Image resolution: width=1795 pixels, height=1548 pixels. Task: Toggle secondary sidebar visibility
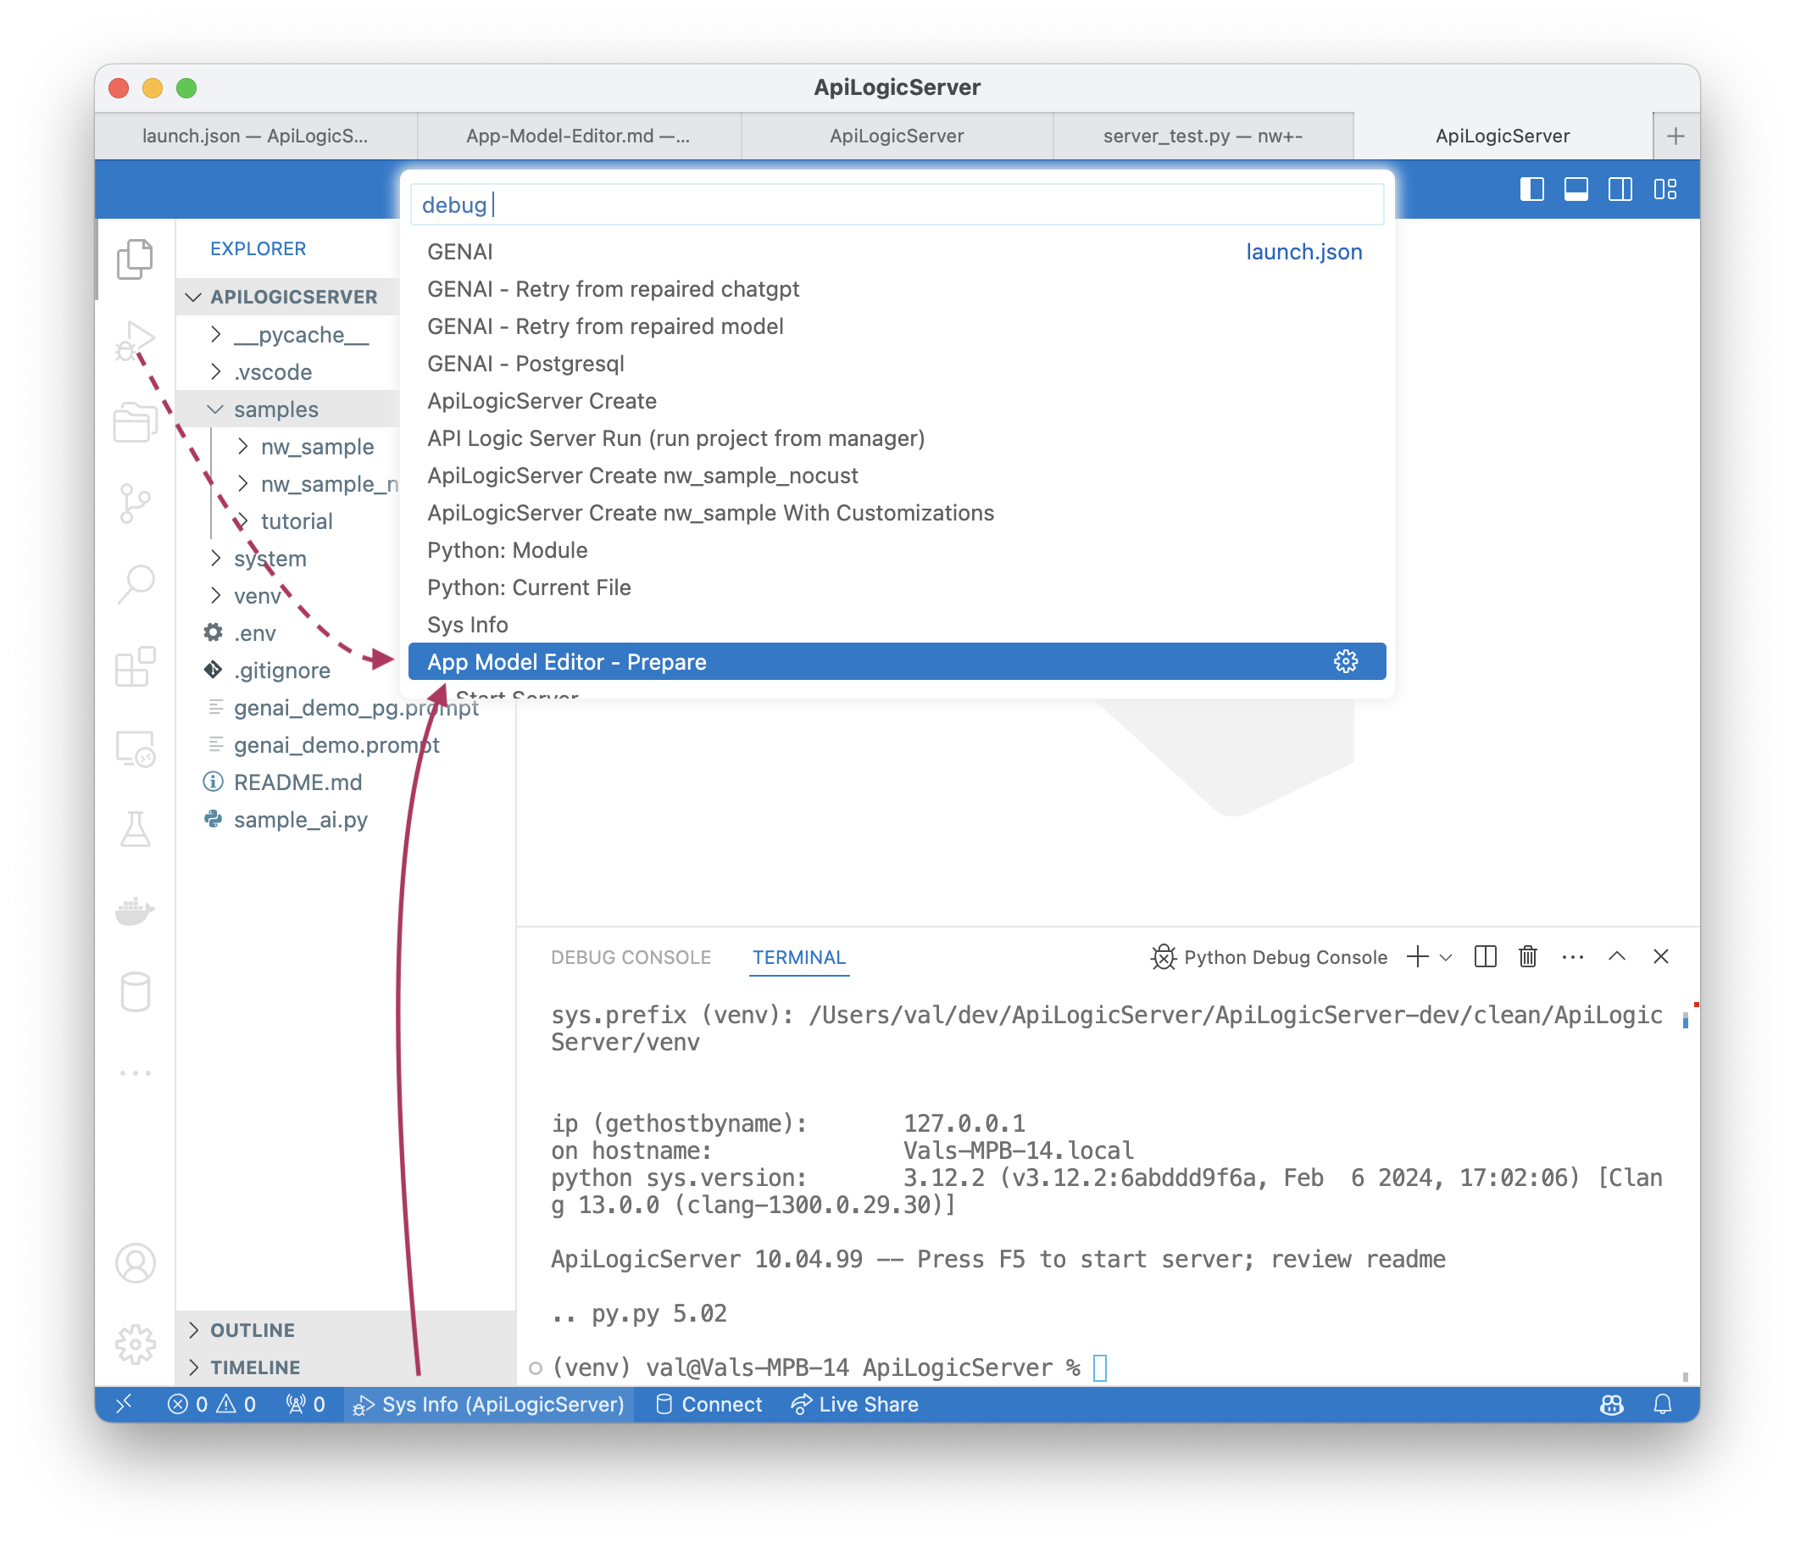(1620, 189)
